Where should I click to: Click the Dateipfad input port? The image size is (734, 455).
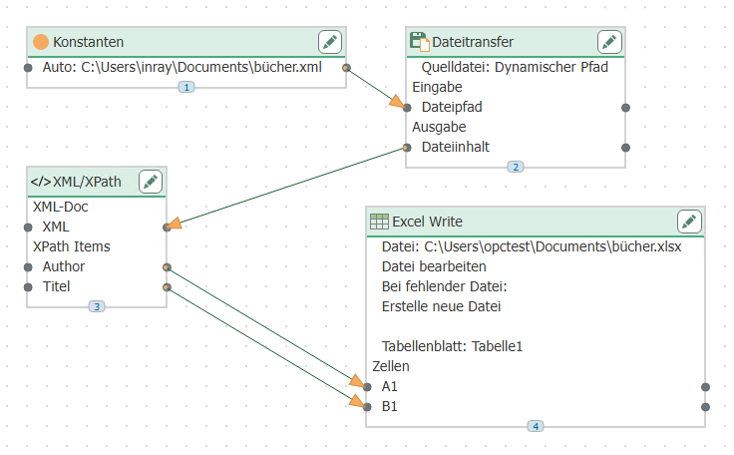[x=406, y=107]
